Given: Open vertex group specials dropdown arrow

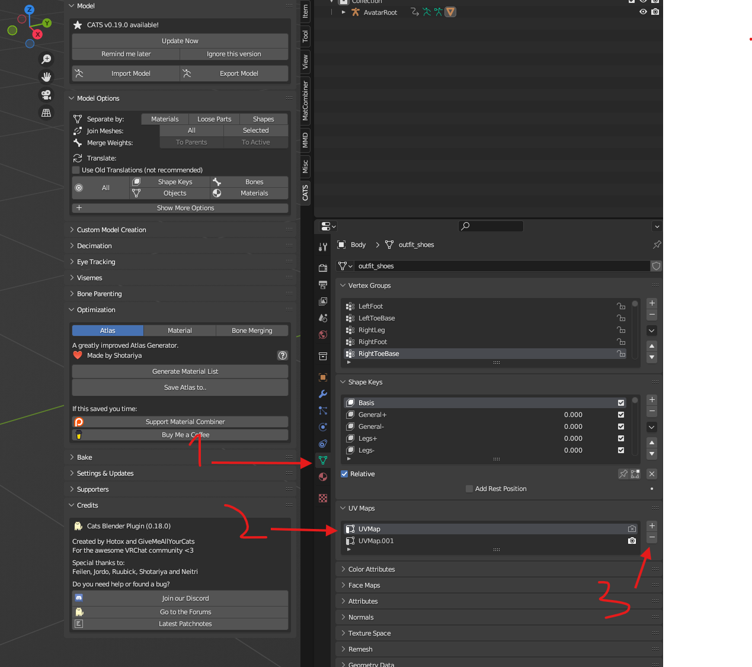Looking at the screenshot, I should pos(652,331).
